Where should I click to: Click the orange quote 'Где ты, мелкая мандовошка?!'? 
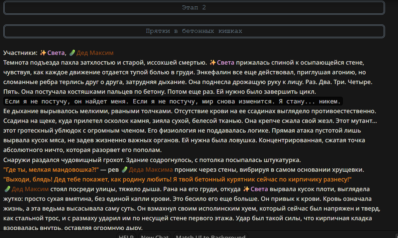[51, 170]
